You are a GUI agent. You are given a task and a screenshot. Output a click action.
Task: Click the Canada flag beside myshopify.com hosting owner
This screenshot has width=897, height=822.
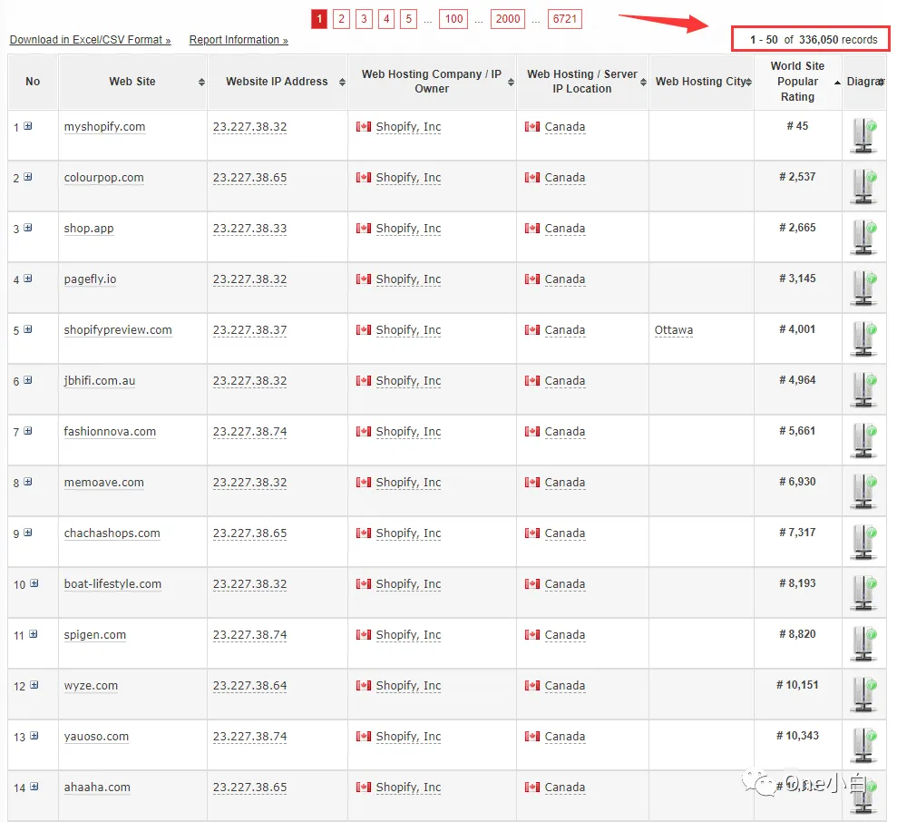click(364, 126)
